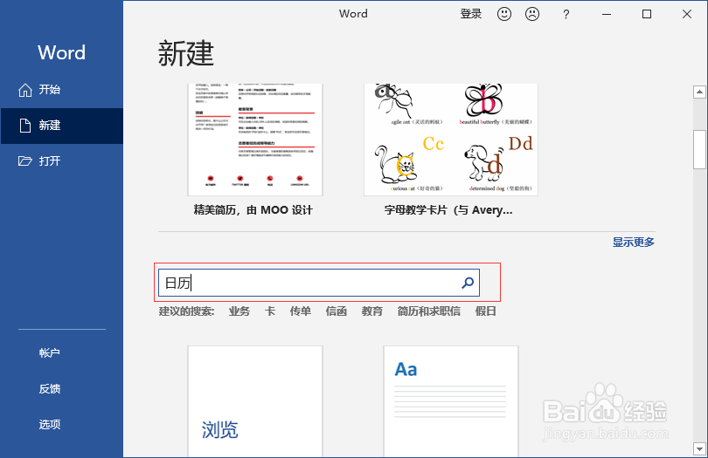Open the 精美简历 MOO resume template thumbnail
Image resolution: width=708 pixels, height=458 pixels.
click(255, 140)
